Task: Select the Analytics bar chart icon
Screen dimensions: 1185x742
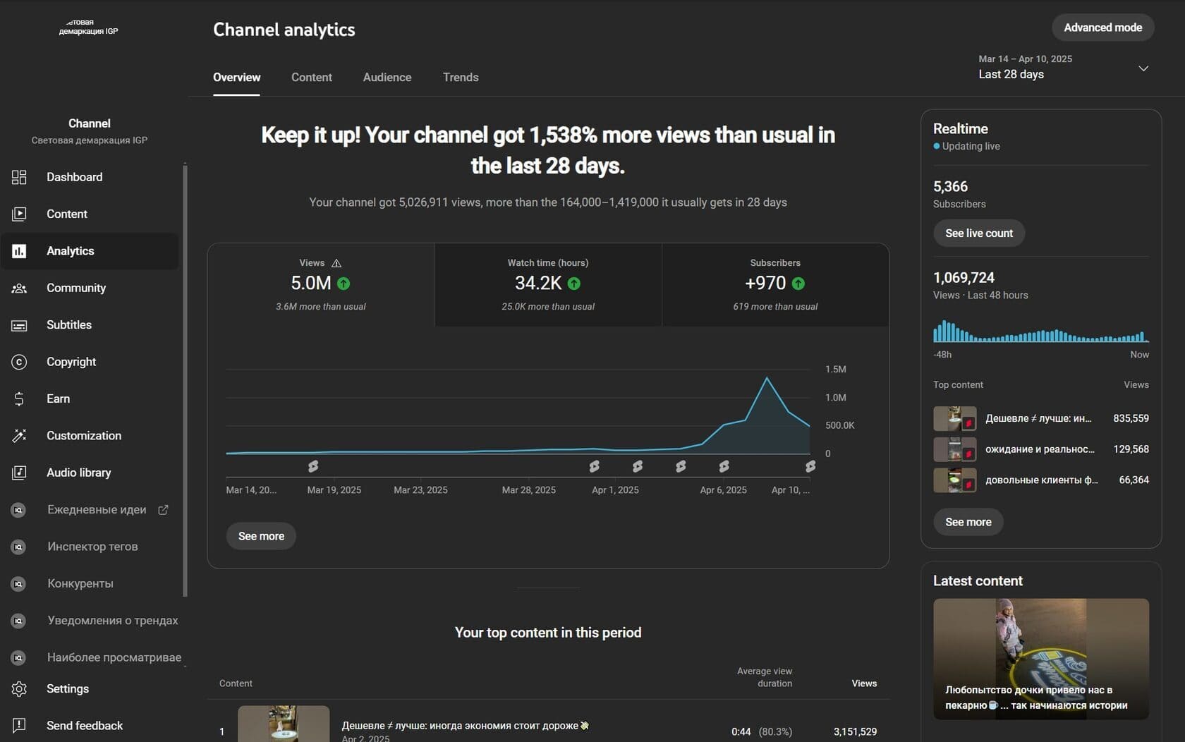Action: coord(19,251)
